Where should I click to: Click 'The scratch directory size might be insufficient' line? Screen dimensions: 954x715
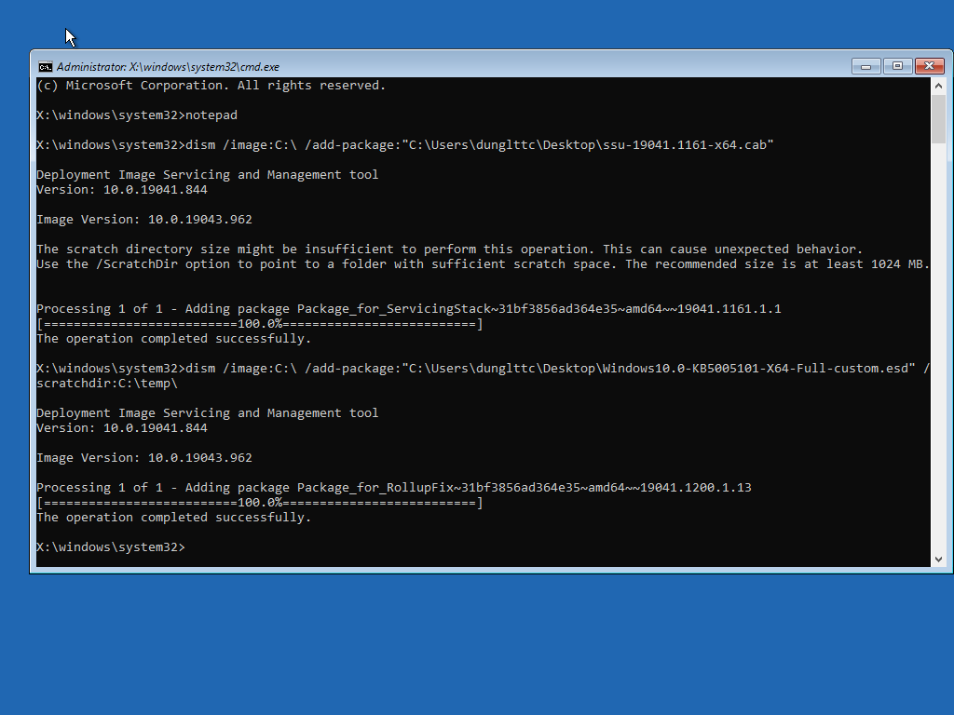click(x=450, y=250)
